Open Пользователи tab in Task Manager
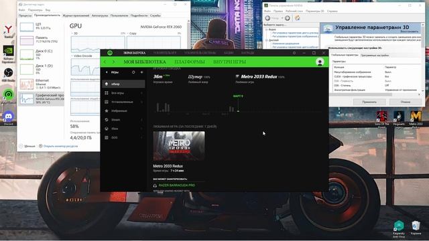429x241 pixels. click(119, 15)
